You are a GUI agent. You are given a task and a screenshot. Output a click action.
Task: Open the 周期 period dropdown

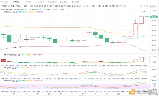pyautogui.click(x=26, y=6)
